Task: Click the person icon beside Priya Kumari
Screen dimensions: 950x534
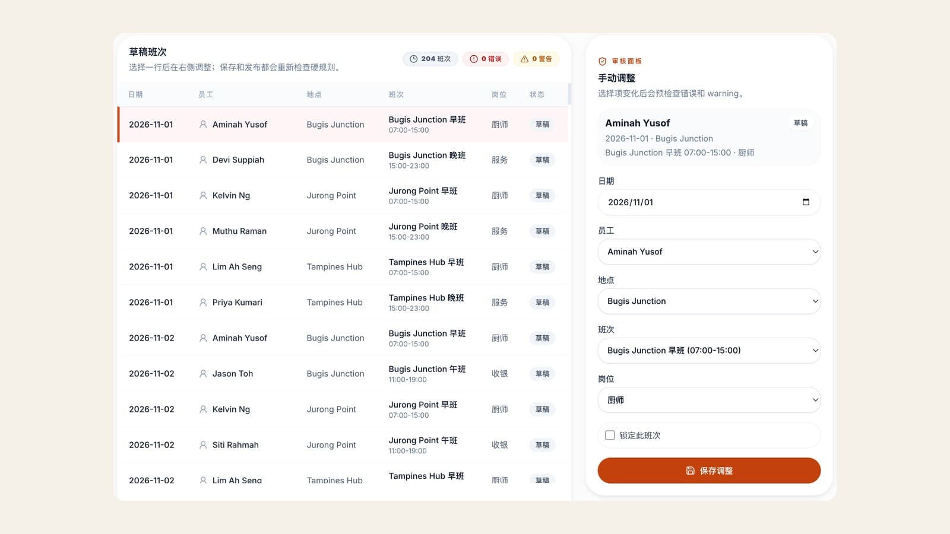Action: (x=203, y=302)
